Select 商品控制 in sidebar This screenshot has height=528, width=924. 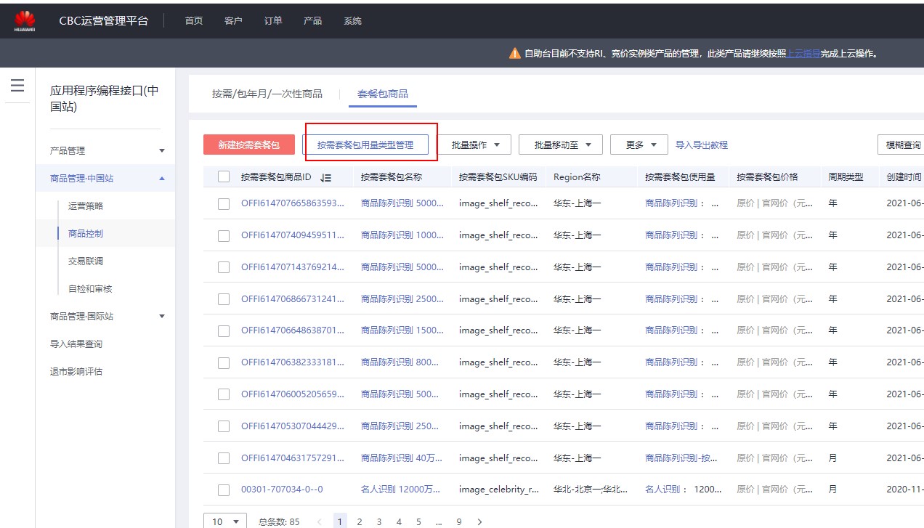86,233
